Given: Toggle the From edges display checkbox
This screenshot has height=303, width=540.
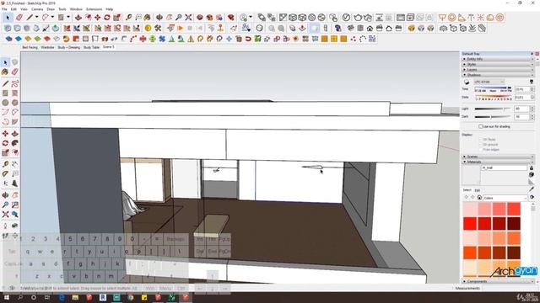Looking at the screenshot, I should (480, 150).
